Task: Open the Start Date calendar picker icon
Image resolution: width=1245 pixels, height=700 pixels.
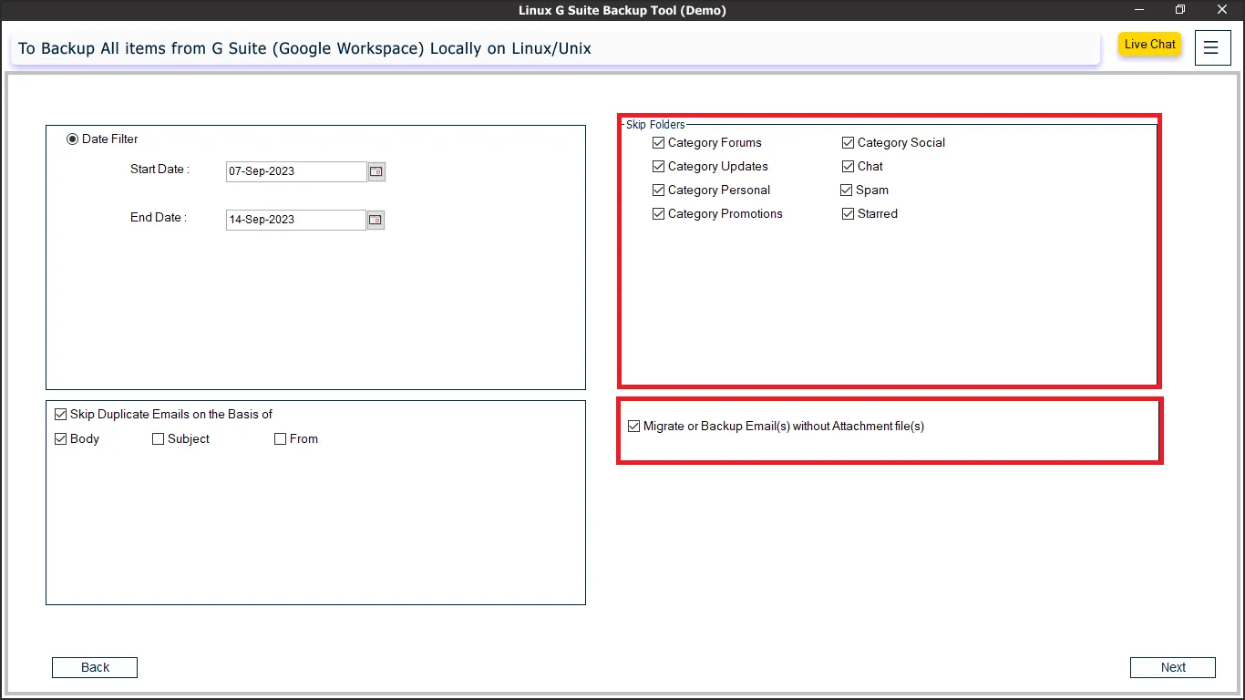Action: coord(376,171)
